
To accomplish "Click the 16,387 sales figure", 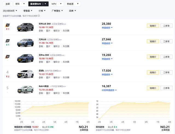I will coord(106,86).
